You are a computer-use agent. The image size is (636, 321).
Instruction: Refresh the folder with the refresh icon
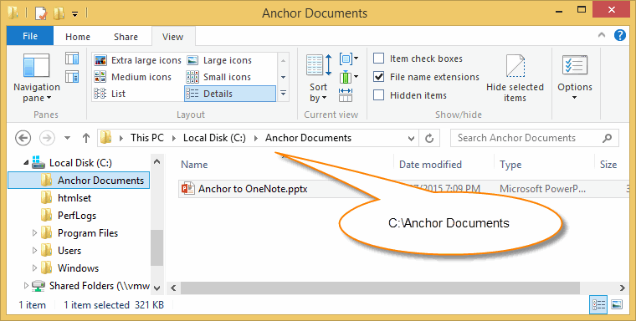click(429, 139)
